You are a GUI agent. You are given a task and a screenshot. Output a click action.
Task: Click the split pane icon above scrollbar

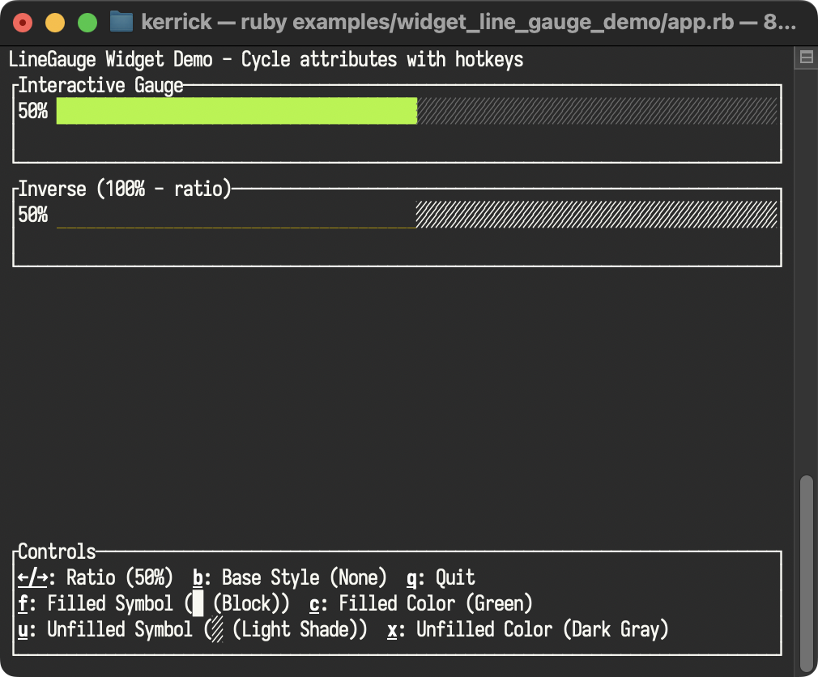[806, 57]
